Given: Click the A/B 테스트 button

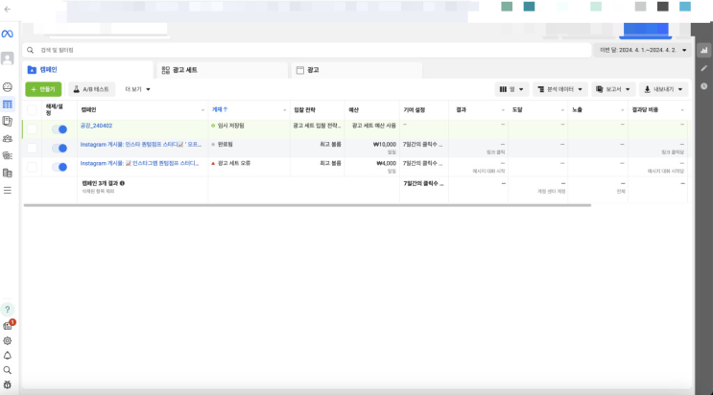Looking at the screenshot, I should (x=91, y=89).
